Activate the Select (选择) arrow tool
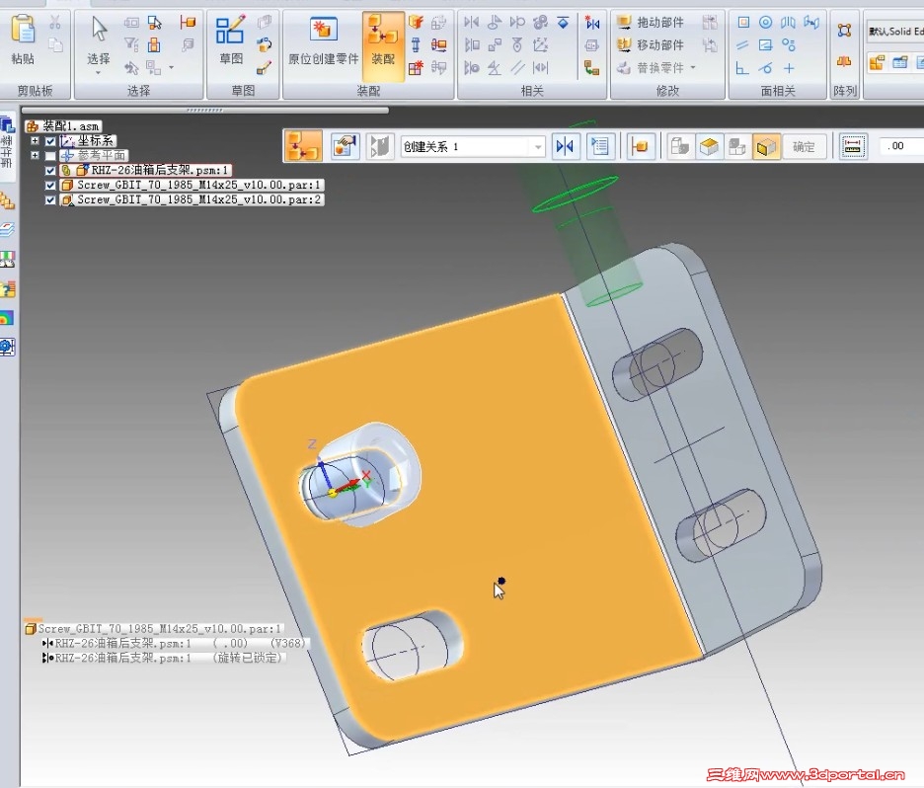Screen dimensions: 924x788 coord(99,29)
